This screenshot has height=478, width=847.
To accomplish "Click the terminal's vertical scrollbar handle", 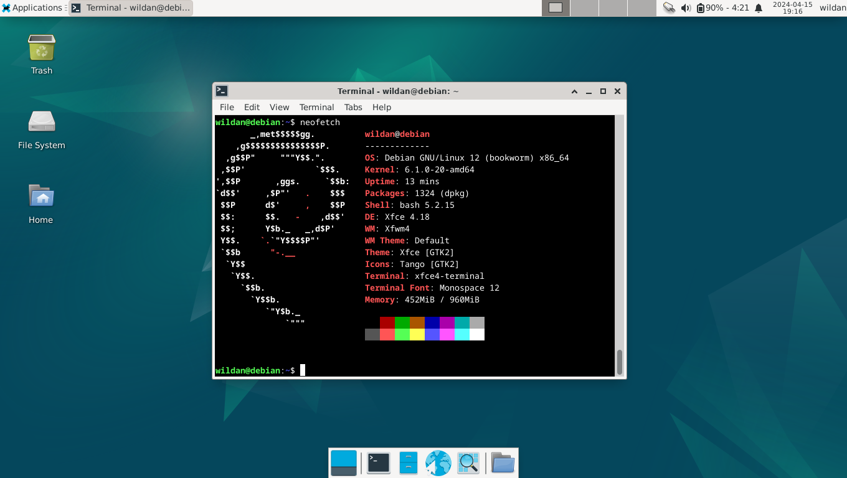I will coord(620,362).
